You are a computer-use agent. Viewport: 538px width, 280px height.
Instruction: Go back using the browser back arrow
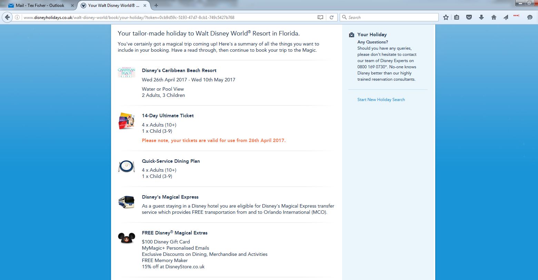[7, 17]
